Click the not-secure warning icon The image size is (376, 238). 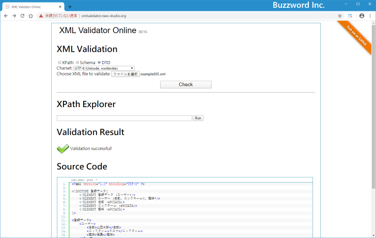pos(41,16)
